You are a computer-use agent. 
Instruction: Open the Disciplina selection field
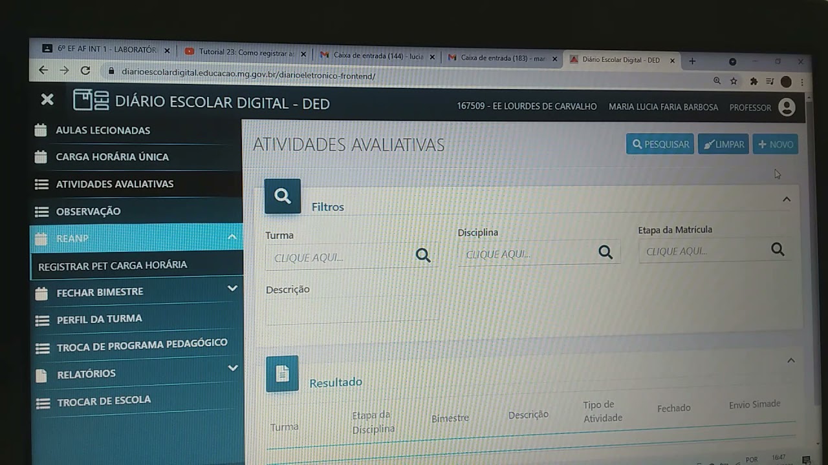[539, 253]
